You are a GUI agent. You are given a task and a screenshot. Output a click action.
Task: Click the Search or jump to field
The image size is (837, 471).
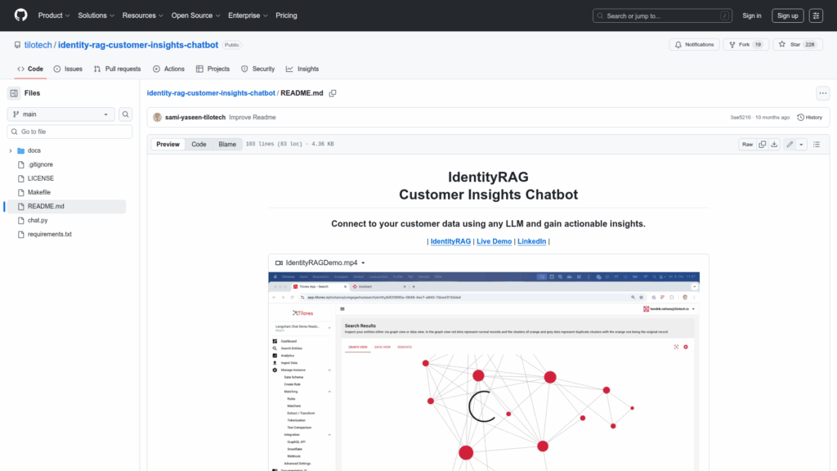(662, 16)
